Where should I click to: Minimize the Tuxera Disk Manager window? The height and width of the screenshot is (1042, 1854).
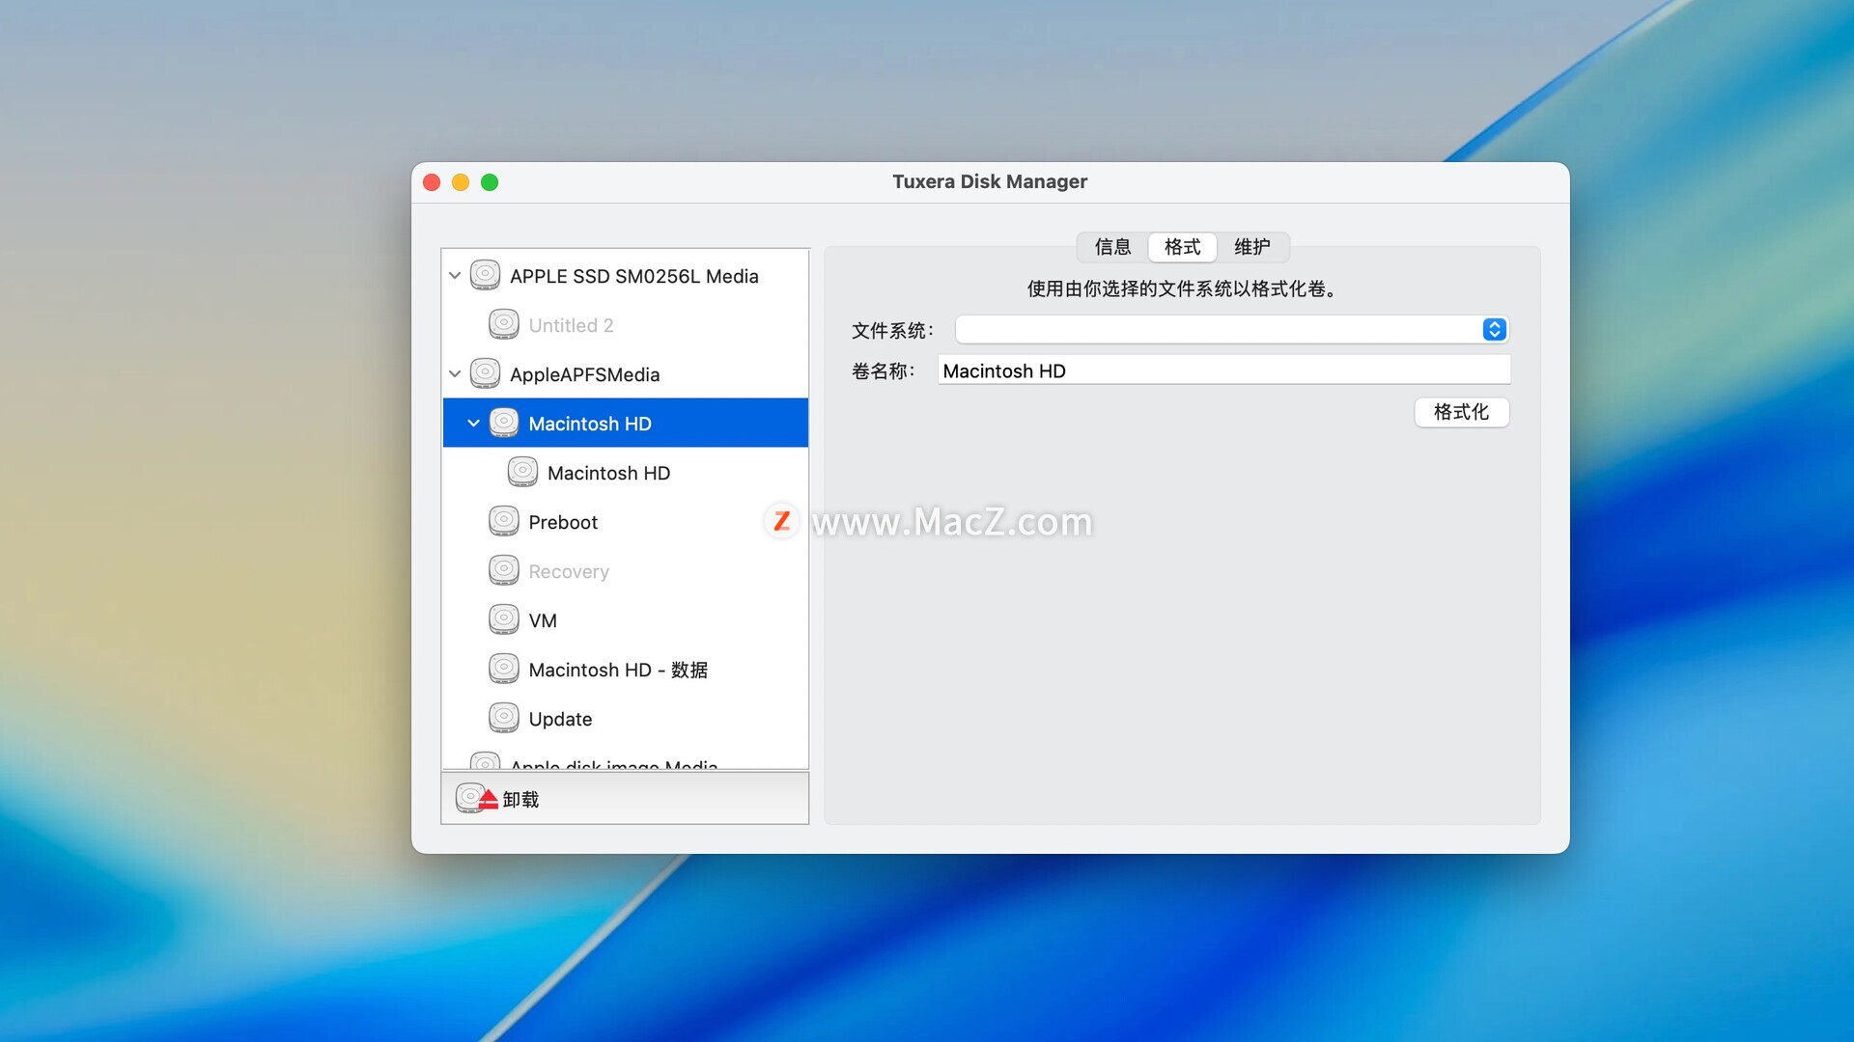click(x=461, y=182)
